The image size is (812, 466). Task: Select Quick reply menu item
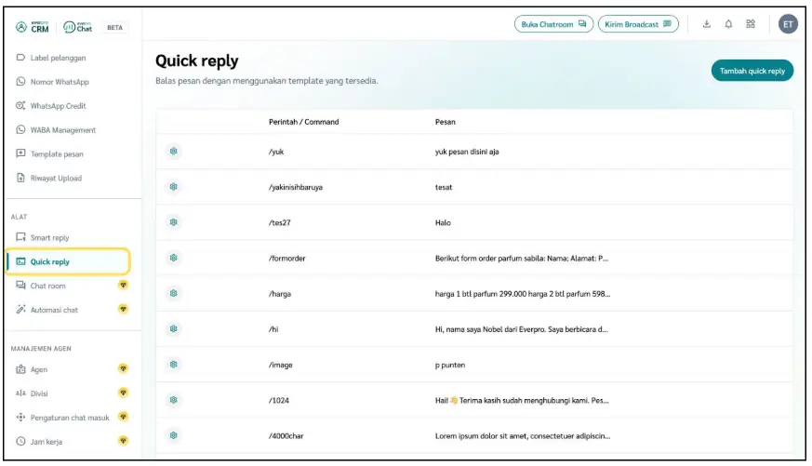(49, 262)
